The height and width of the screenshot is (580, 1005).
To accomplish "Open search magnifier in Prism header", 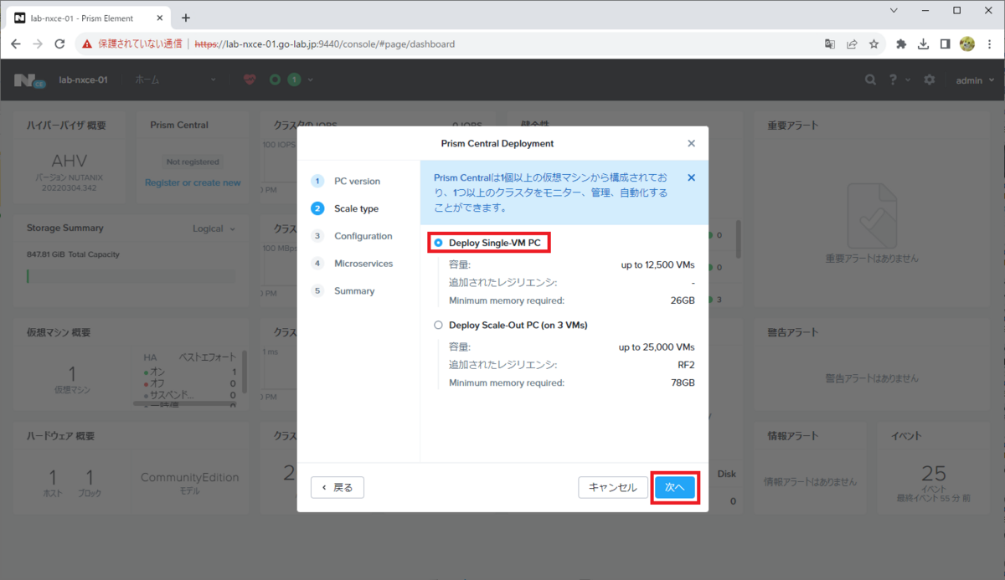I will [x=871, y=80].
